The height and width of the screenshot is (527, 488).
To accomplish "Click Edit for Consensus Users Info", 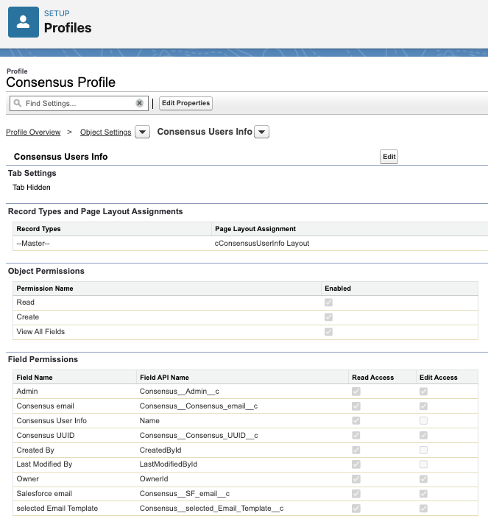I will point(389,157).
